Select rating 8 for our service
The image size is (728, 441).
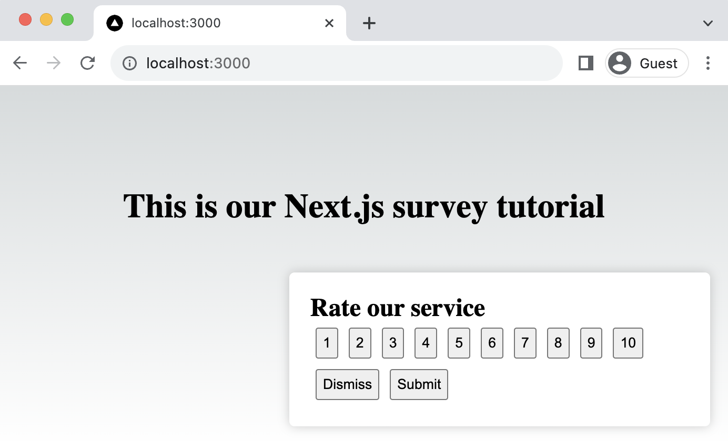coord(558,343)
